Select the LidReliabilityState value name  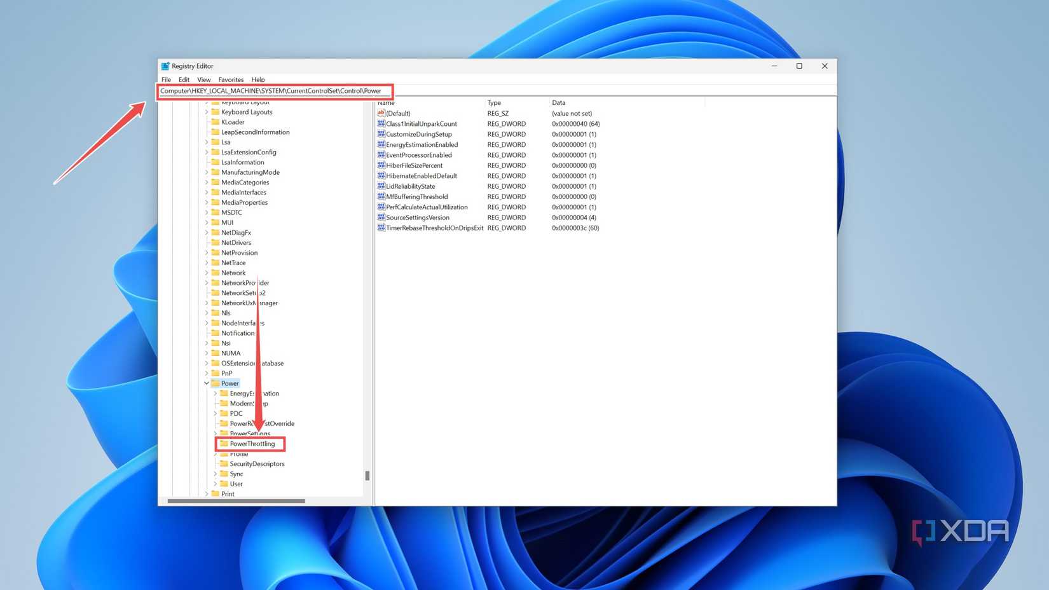tap(411, 186)
